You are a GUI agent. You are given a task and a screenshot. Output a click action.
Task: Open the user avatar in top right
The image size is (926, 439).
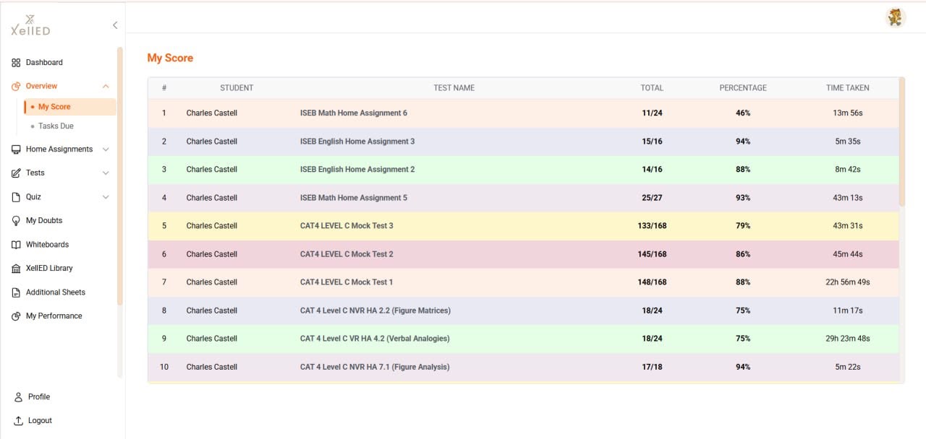(x=896, y=17)
